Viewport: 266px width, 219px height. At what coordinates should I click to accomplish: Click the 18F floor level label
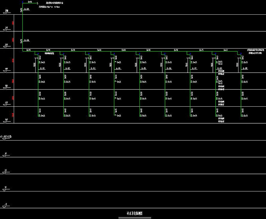[6, 86]
